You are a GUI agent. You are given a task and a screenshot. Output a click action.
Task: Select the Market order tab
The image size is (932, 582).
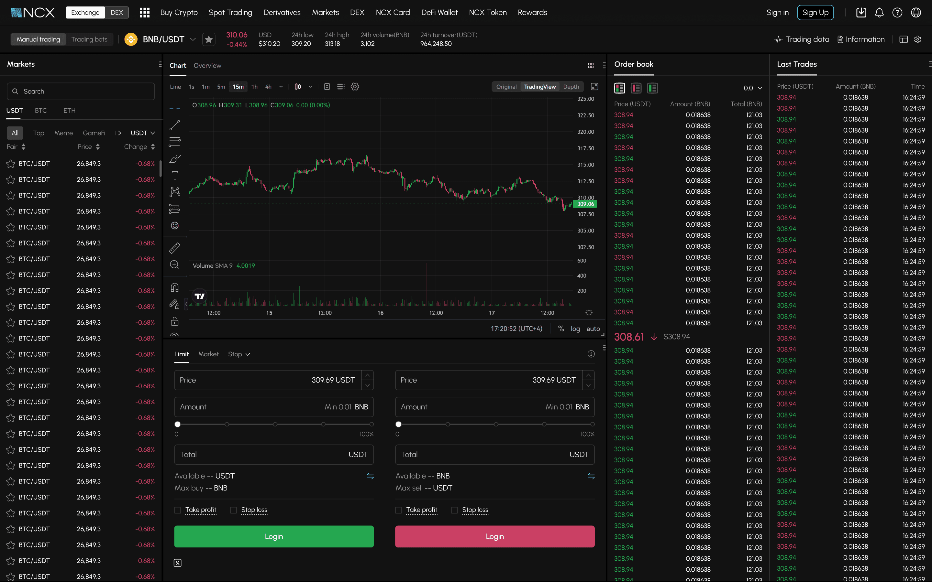click(x=208, y=354)
